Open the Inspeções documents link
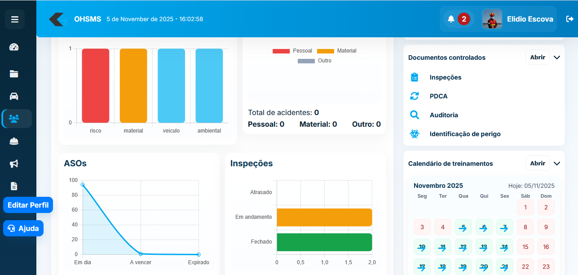This screenshot has width=578, height=275. point(445,77)
